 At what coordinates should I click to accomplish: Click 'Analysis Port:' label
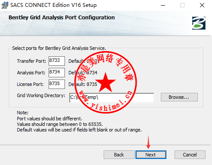point(31,73)
